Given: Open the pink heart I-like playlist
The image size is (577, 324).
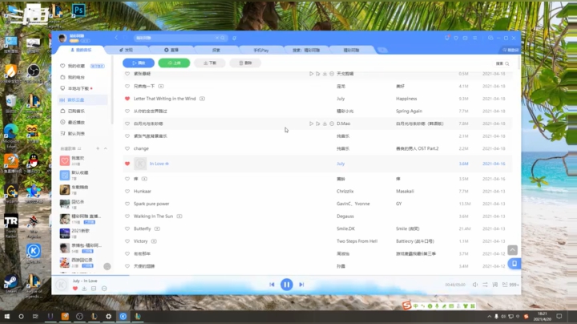Looking at the screenshot, I should click(x=83, y=160).
